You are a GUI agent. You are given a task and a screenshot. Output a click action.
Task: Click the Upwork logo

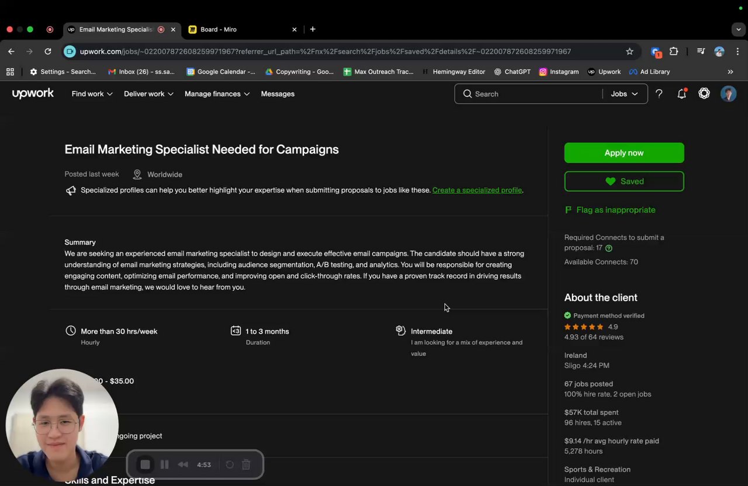pyautogui.click(x=33, y=93)
